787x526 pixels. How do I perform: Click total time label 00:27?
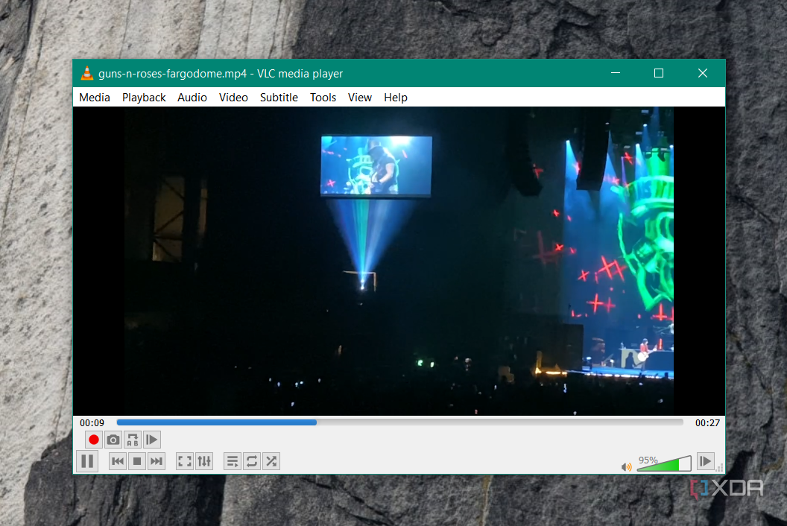[x=707, y=423]
